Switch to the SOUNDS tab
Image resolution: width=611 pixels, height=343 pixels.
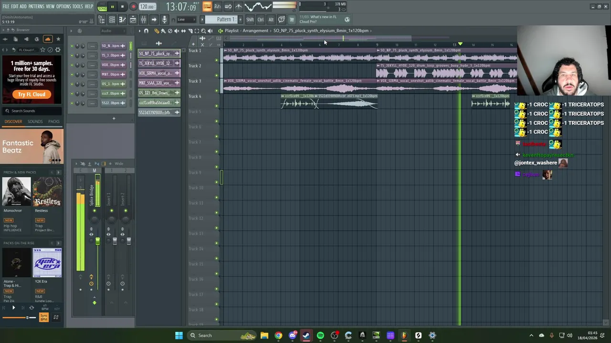point(35,121)
